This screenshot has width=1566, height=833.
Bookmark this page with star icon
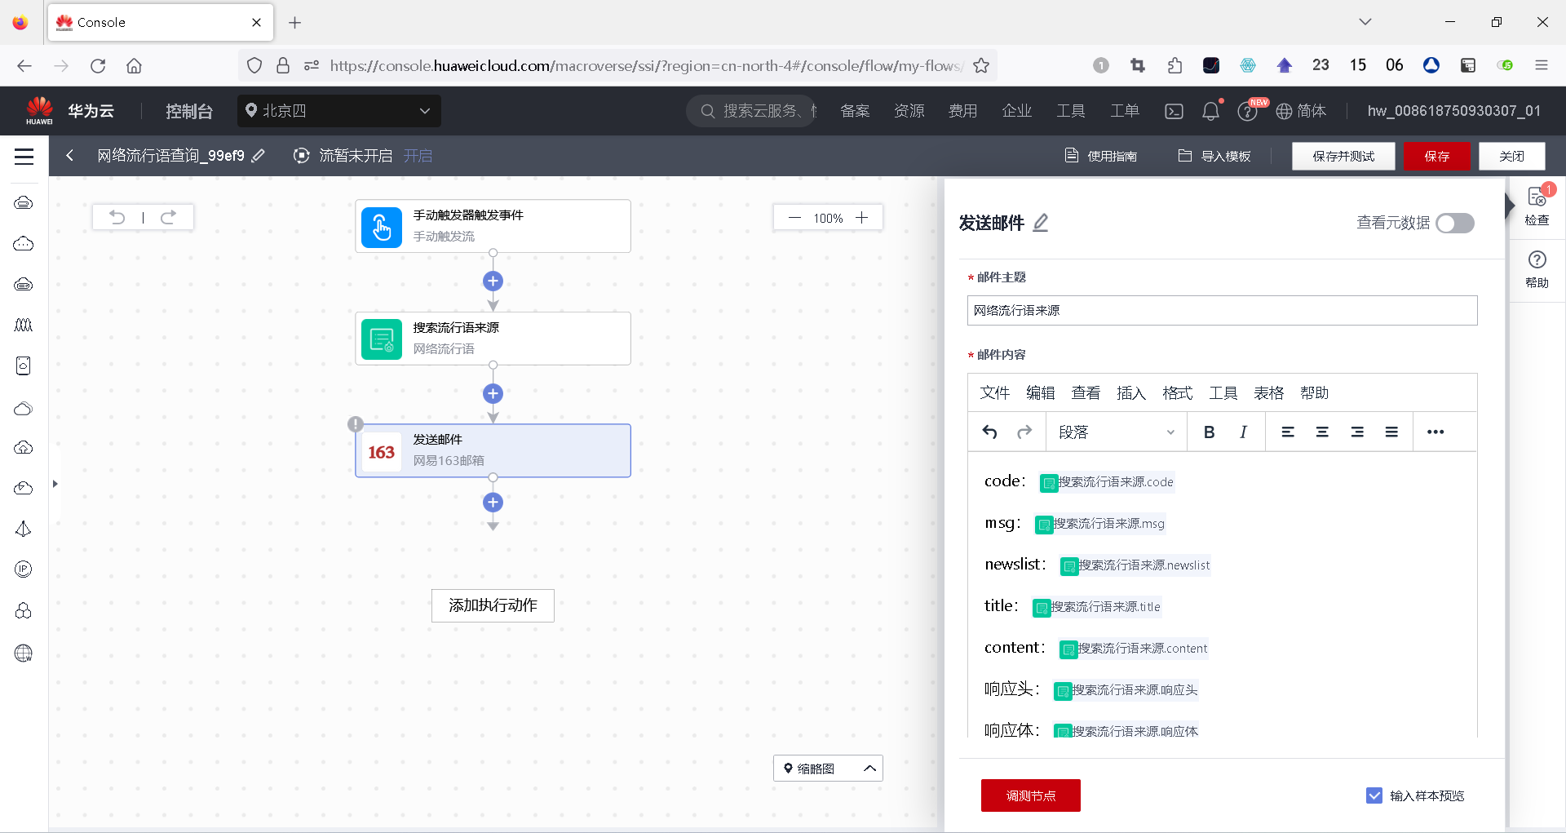(x=981, y=65)
